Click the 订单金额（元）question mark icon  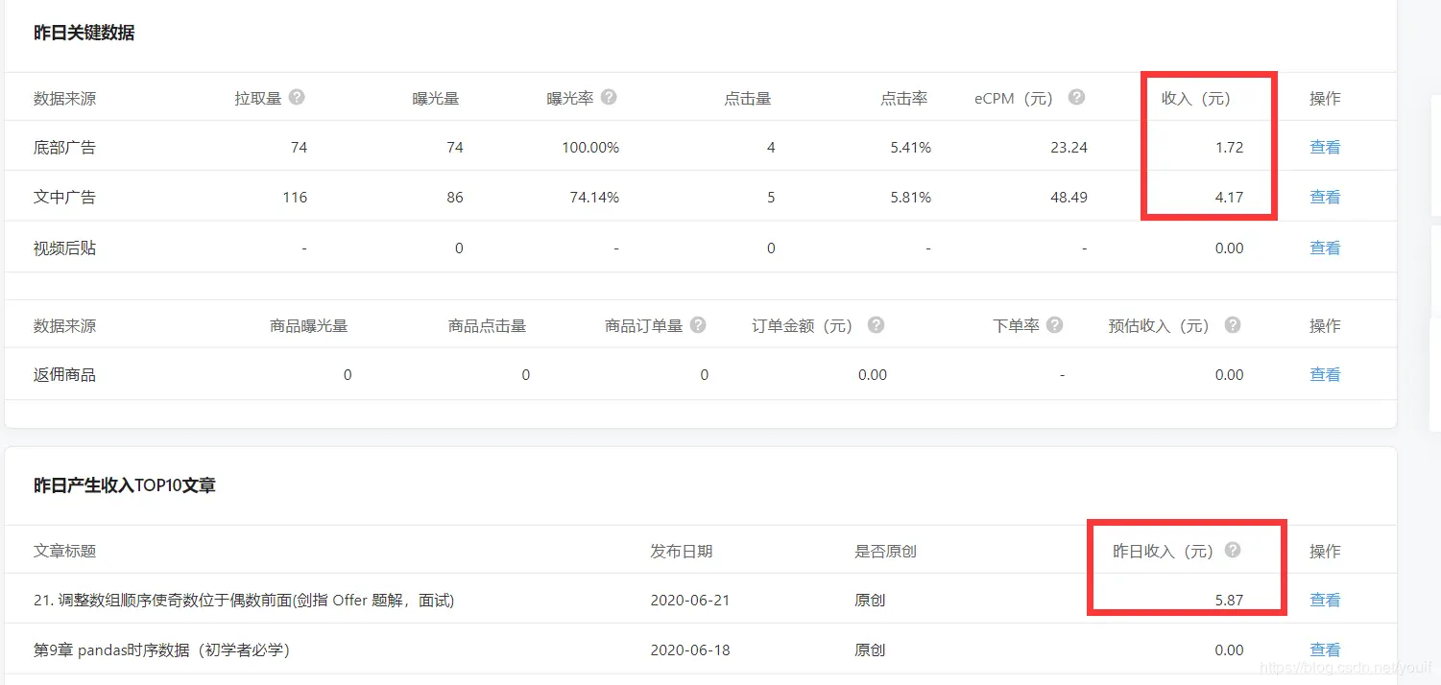tap(875, 324)
